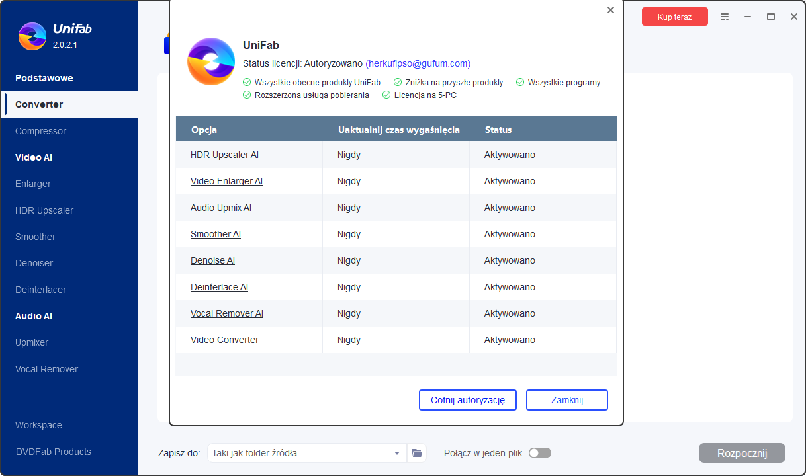Open Upmixer in the sidebar
The height and width of the screenshot is (476, 806).
pyautogui.click(x=69, y=342)
